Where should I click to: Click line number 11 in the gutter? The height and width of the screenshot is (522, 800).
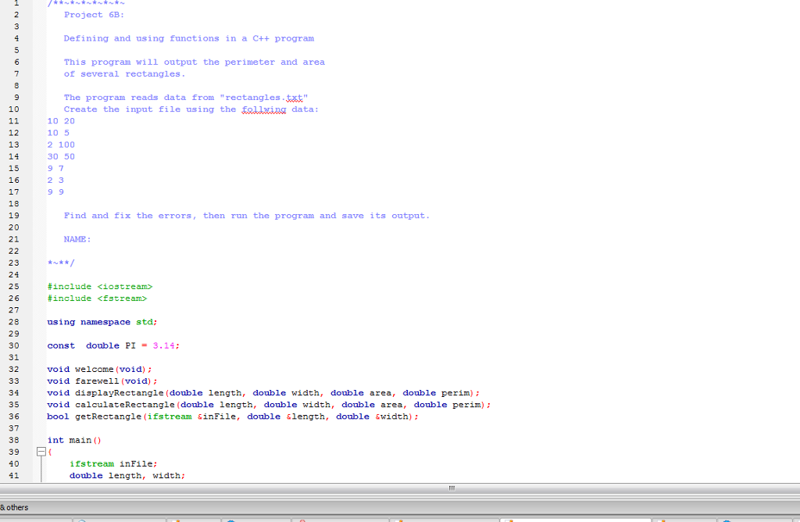13,120
